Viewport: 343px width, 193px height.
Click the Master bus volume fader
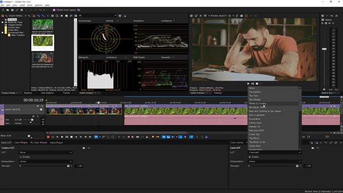click(x=324, y=49)
